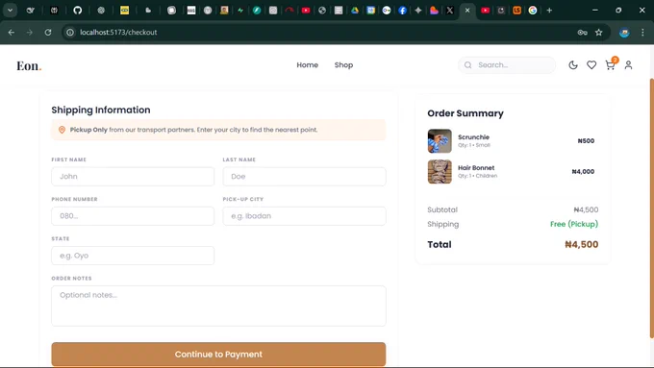This screenshot has height=368, width=654.
Task: Switch to the Facebook tab
Action: coord(402,11)
